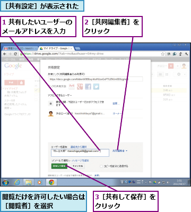Launch Internet Explorer from the taskbar
The width and height of the screenshot is (191, 212).
pos(17,182)
